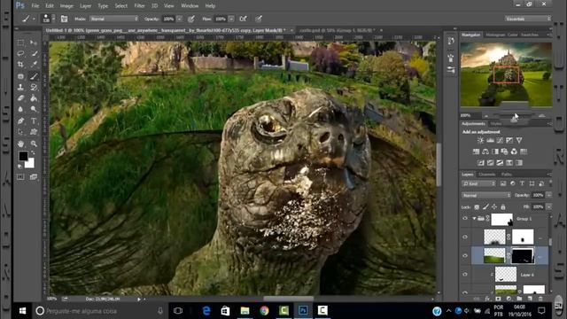Click the delete layer trash icon
This screenshot has width=567, height=319.
[x=540, y=299]
